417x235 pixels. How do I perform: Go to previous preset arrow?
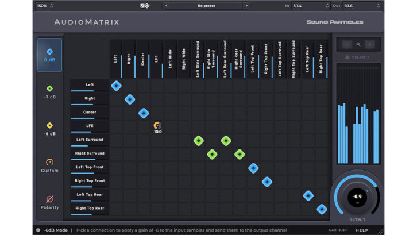(167, 6)
